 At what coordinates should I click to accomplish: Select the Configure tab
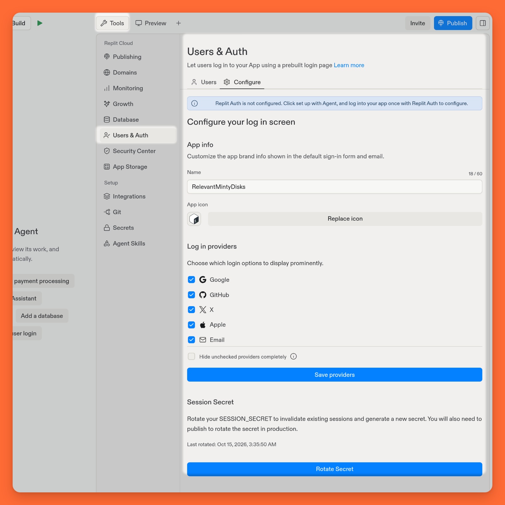click(x=242, y=82)
